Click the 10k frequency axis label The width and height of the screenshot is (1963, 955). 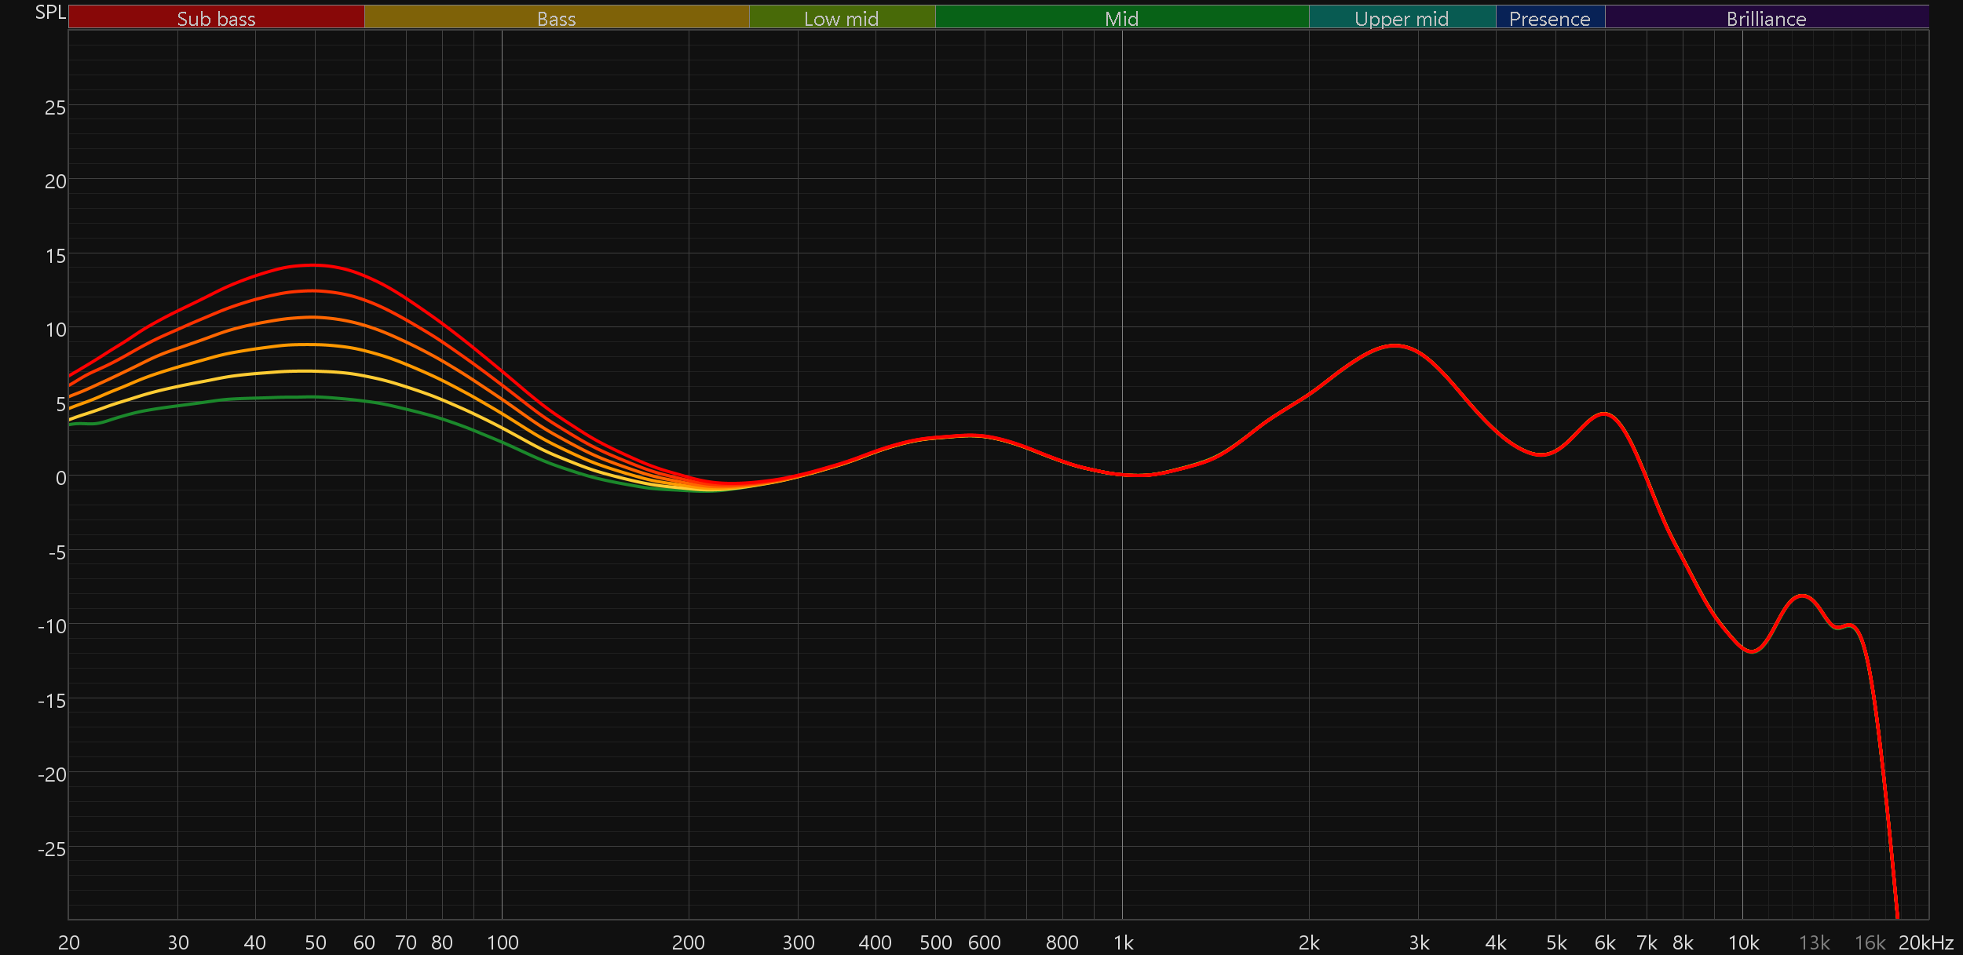coord(1743,942)
